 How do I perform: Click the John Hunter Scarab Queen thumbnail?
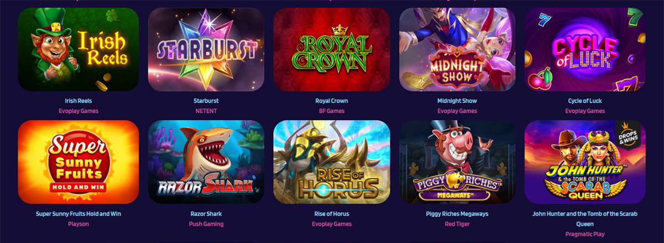585,162
